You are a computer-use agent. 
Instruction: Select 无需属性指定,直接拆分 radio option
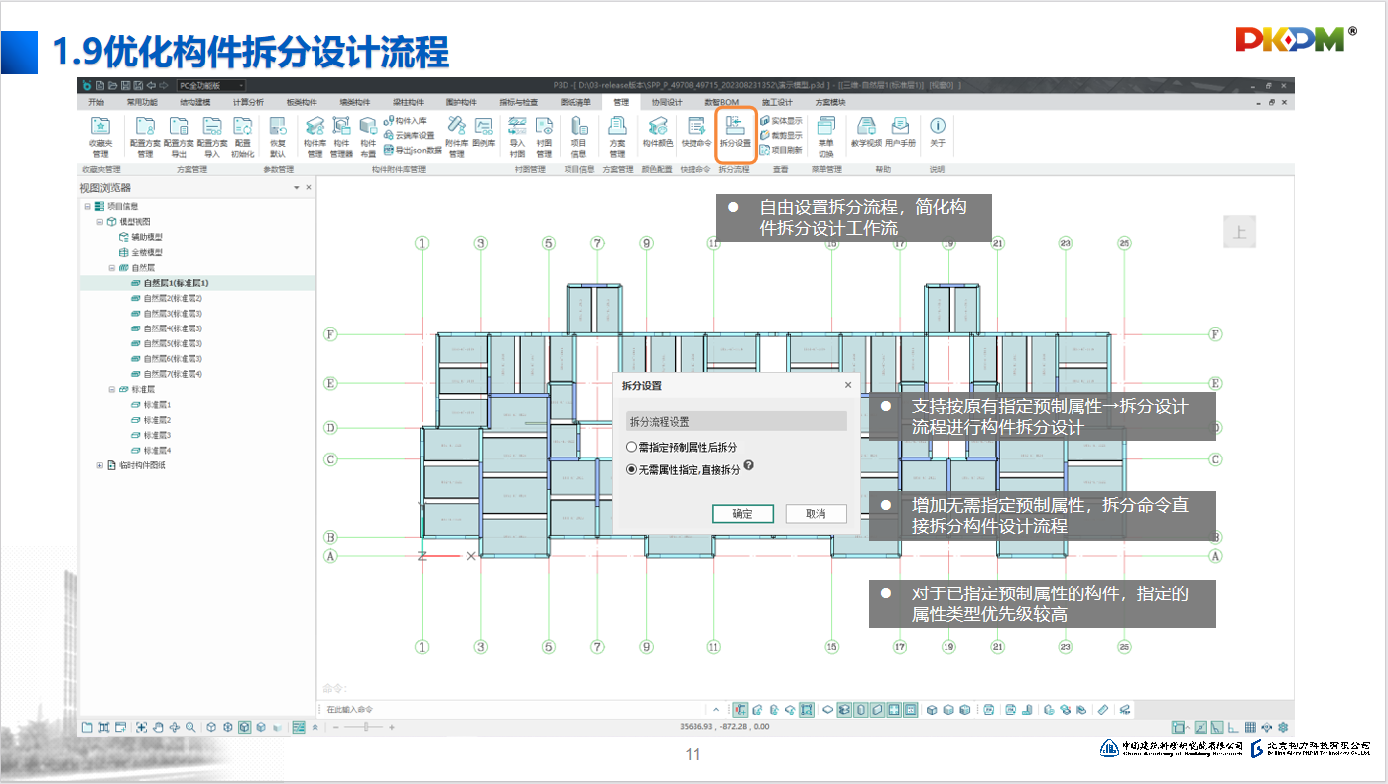632,470
